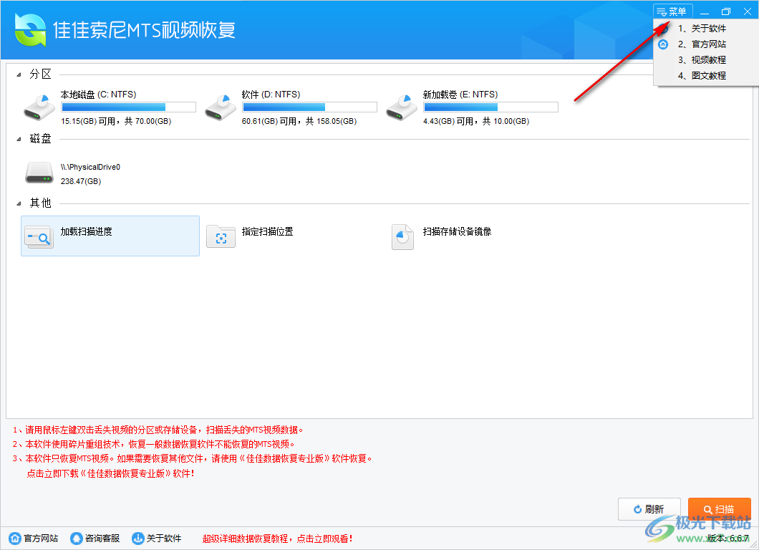The height and width of the screenshot is (550, 759).
Task: Click the 加载扫描进度 magnifier icon
Action: tap(39, 237)
